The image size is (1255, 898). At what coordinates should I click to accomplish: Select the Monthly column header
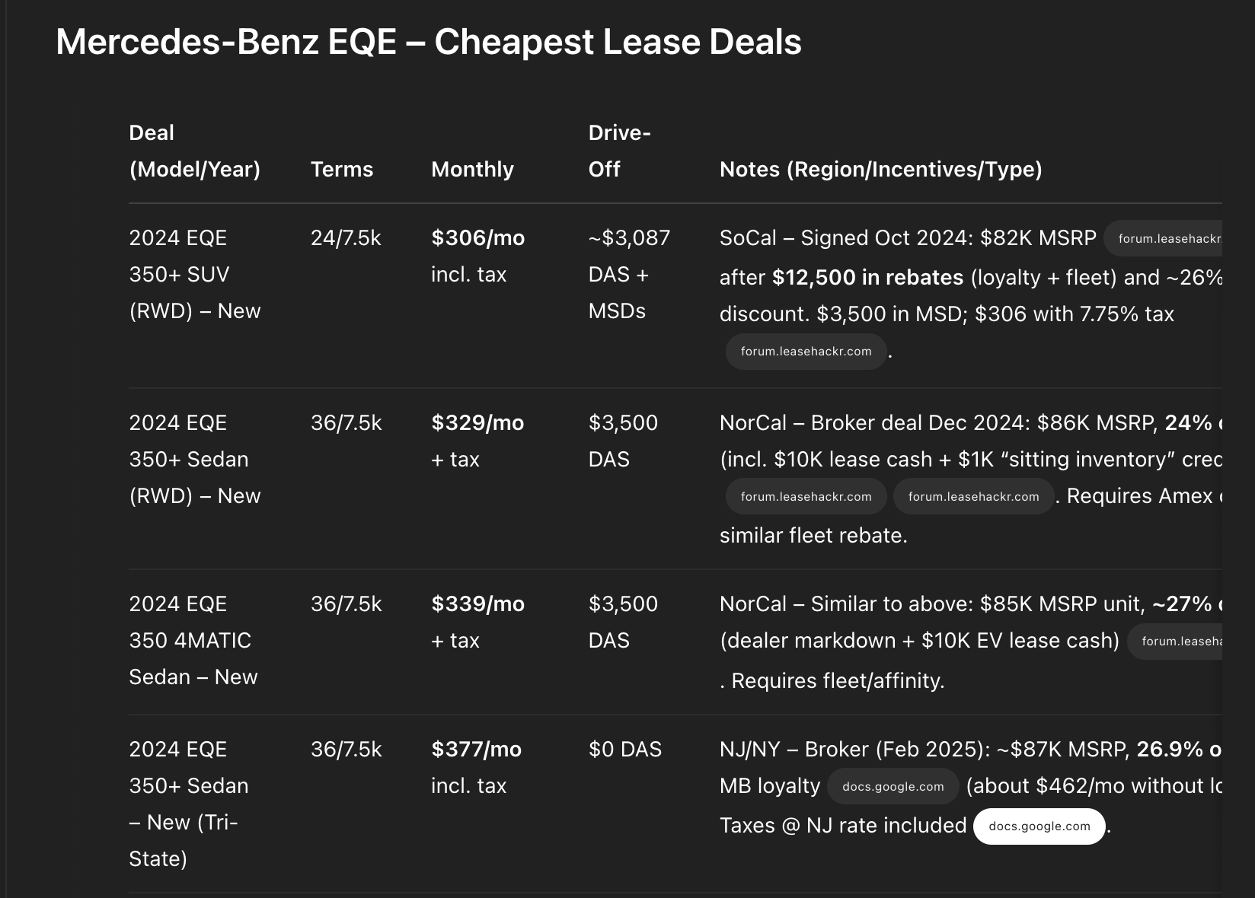(472, 169)
